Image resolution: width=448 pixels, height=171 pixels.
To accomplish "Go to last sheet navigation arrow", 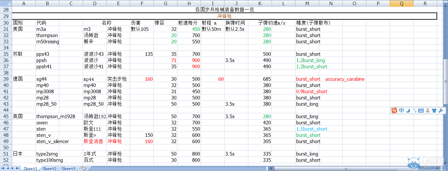I will click(x=17, y=168).
